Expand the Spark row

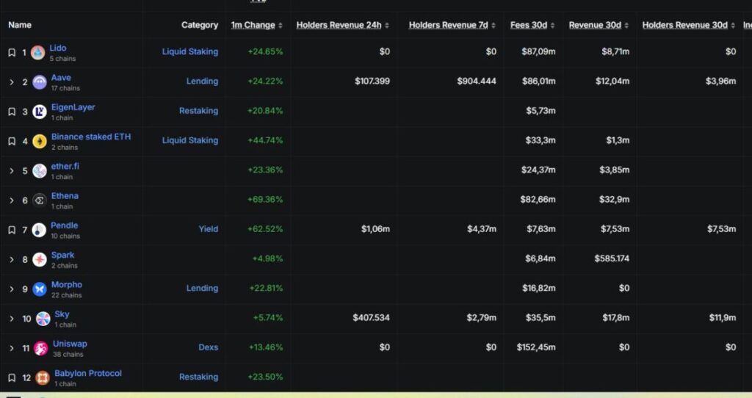point(12,259)
